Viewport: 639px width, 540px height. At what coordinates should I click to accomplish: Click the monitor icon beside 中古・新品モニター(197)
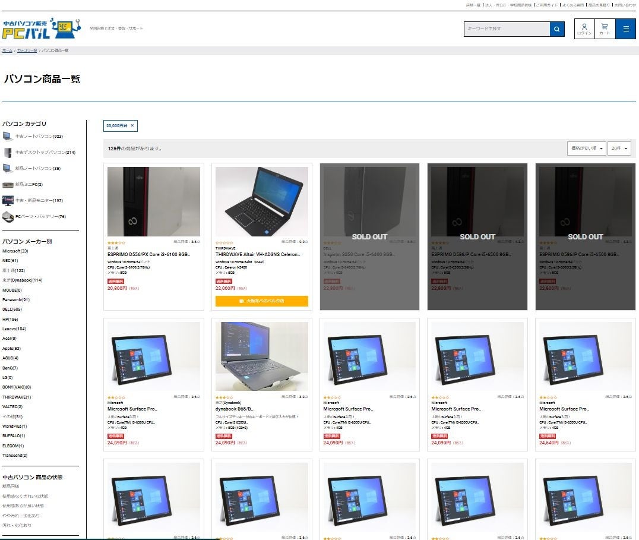8,201
